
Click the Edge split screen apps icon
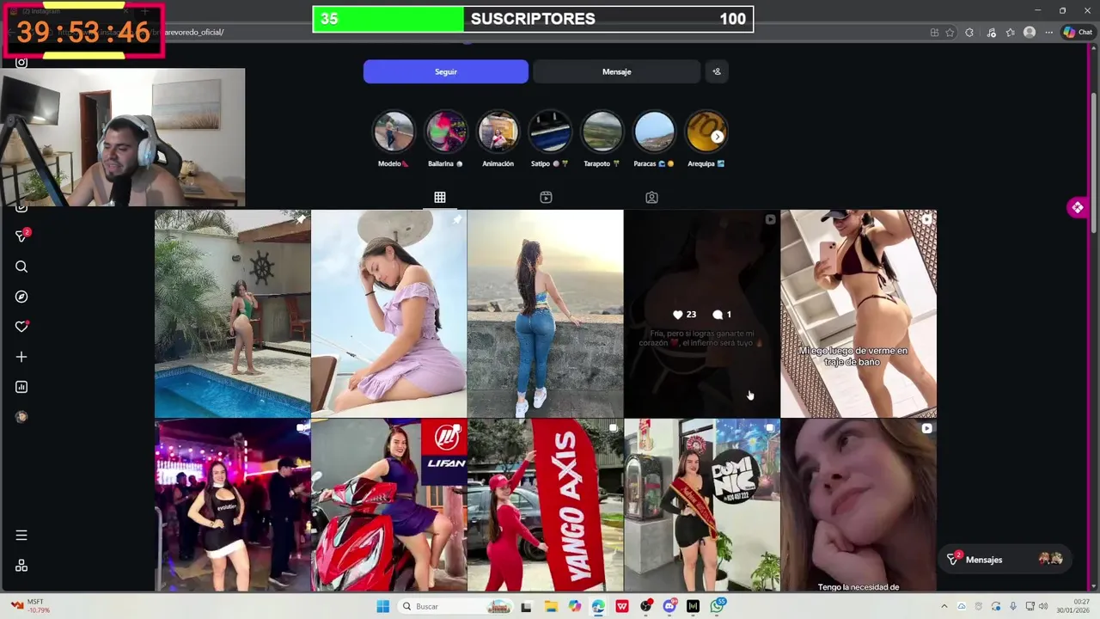click(934, 33)
